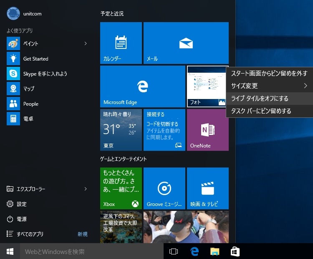
Task: Select スタート画面からピン留めを外す menu item
Action: click(269, 74)
